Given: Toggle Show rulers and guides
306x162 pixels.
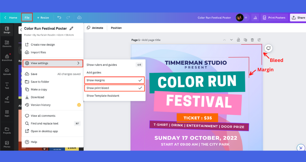Looking at the screenshot, I should tap(114, 65).
